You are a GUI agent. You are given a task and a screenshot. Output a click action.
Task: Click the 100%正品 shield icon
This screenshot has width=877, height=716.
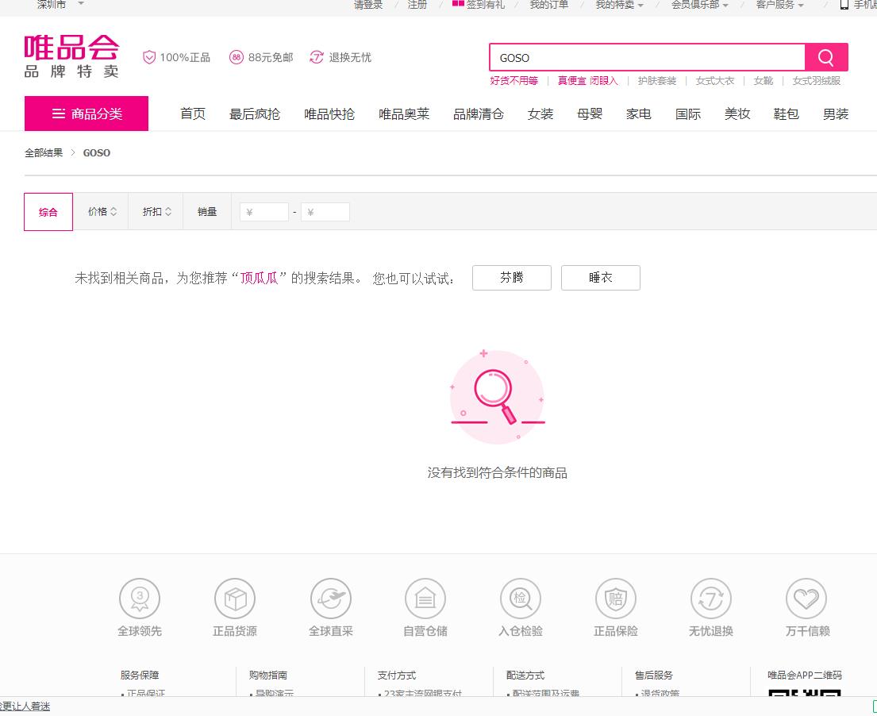[148, 58]
